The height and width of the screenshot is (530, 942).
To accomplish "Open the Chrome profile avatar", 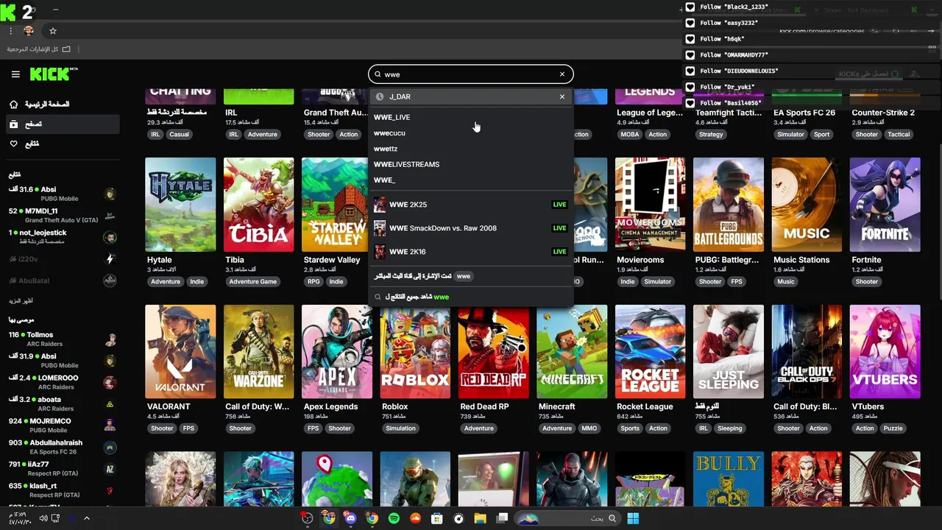I will (29, 31).
